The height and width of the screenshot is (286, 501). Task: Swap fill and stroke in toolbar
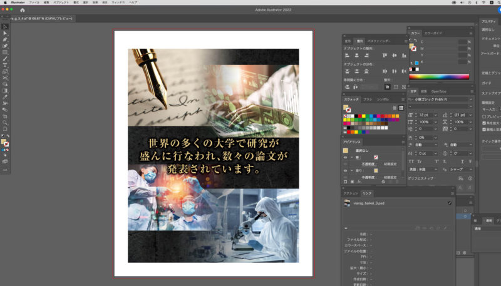(x=8, y=136)
